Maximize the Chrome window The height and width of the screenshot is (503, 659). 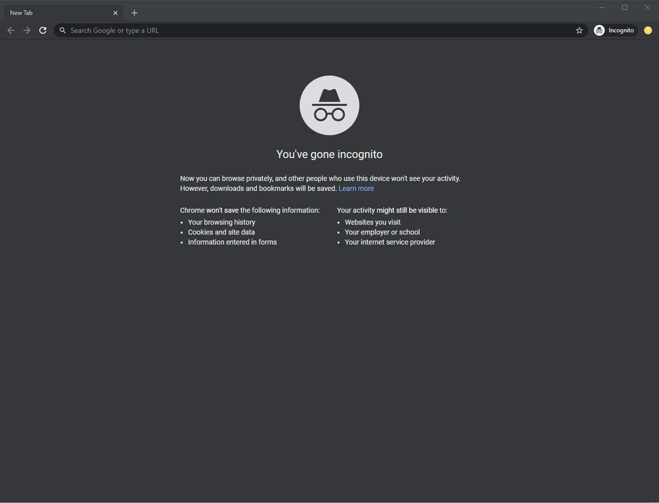624,8
